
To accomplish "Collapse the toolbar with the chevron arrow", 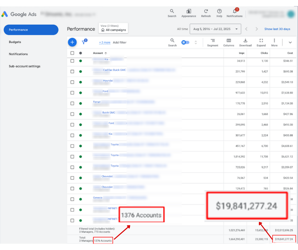I will 290,43.
